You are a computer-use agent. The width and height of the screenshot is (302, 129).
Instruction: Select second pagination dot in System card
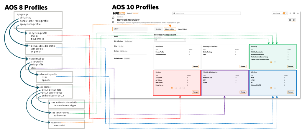176,88
